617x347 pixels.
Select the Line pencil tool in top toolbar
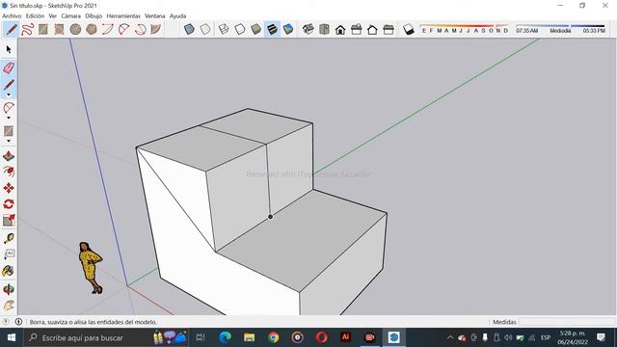[x=12, y=30]
